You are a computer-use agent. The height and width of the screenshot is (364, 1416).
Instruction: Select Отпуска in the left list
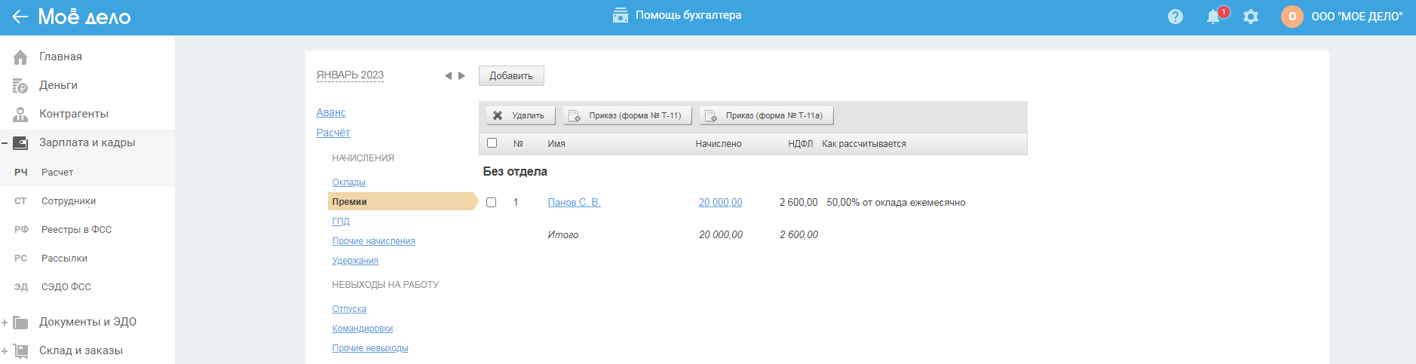click(x=349, y=309)
